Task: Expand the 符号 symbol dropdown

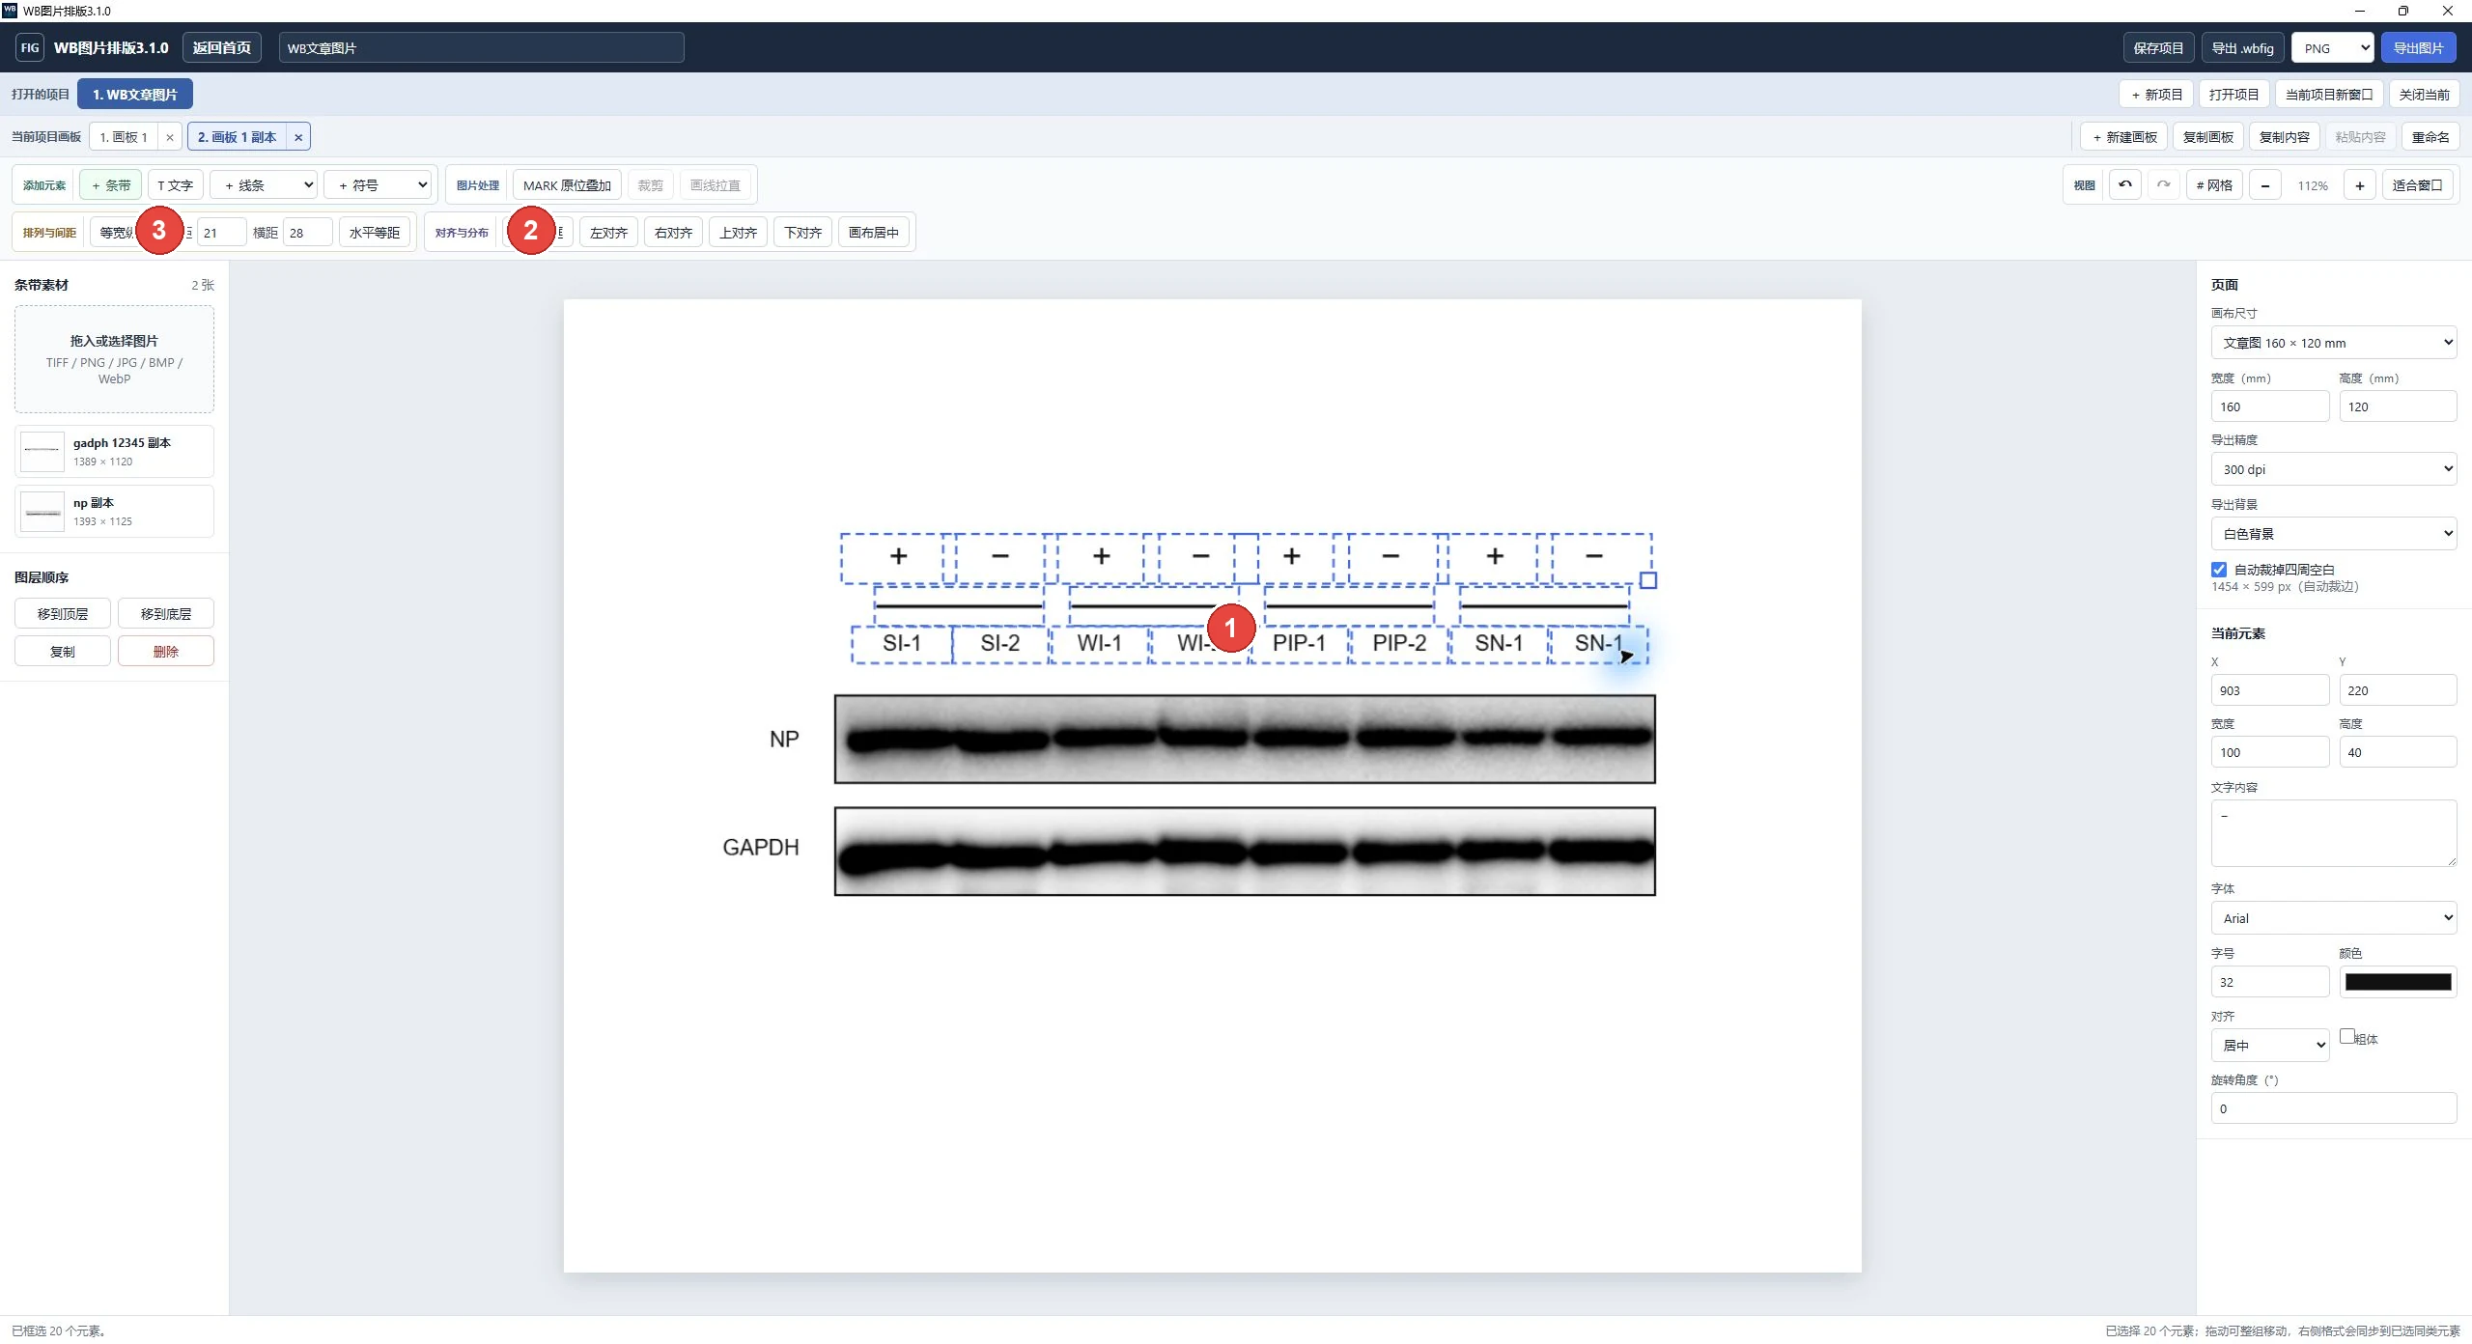Action: 378,185
